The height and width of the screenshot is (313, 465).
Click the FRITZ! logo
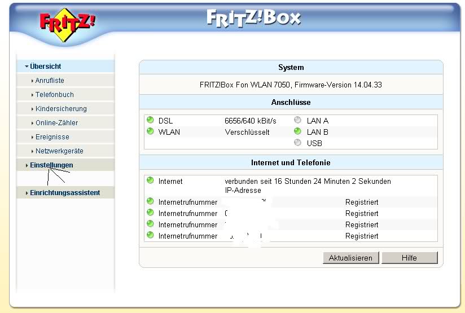(68, 25)
